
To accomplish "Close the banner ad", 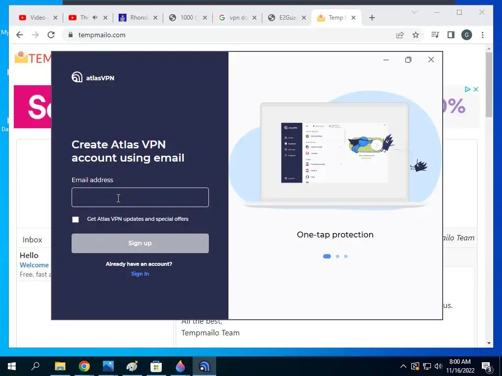I will pos(476,89).
